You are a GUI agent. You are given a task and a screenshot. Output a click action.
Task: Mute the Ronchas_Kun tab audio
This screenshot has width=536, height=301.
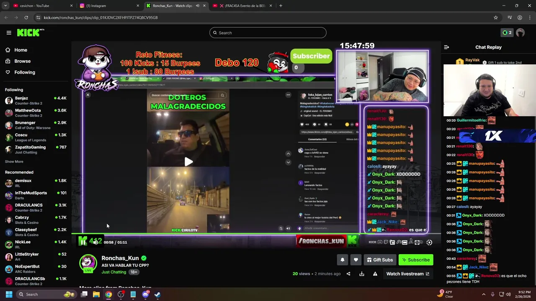198,6
